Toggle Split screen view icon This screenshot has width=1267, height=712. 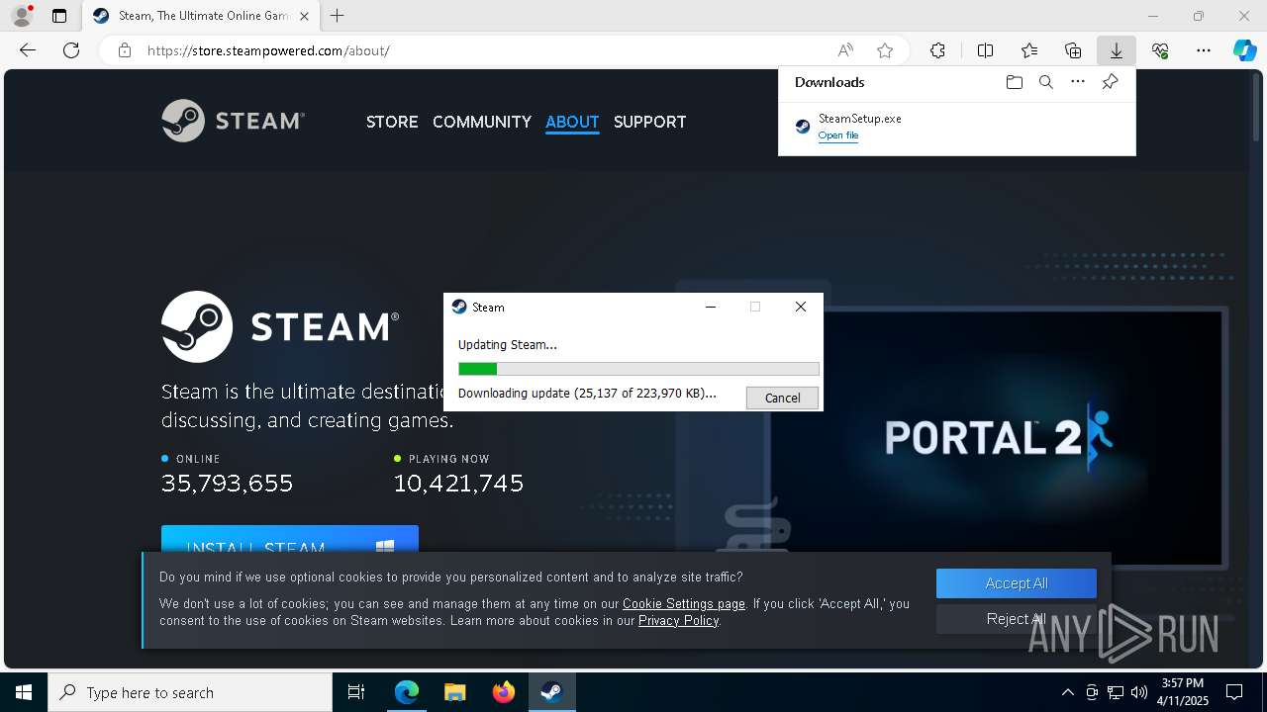pos(985,50)
